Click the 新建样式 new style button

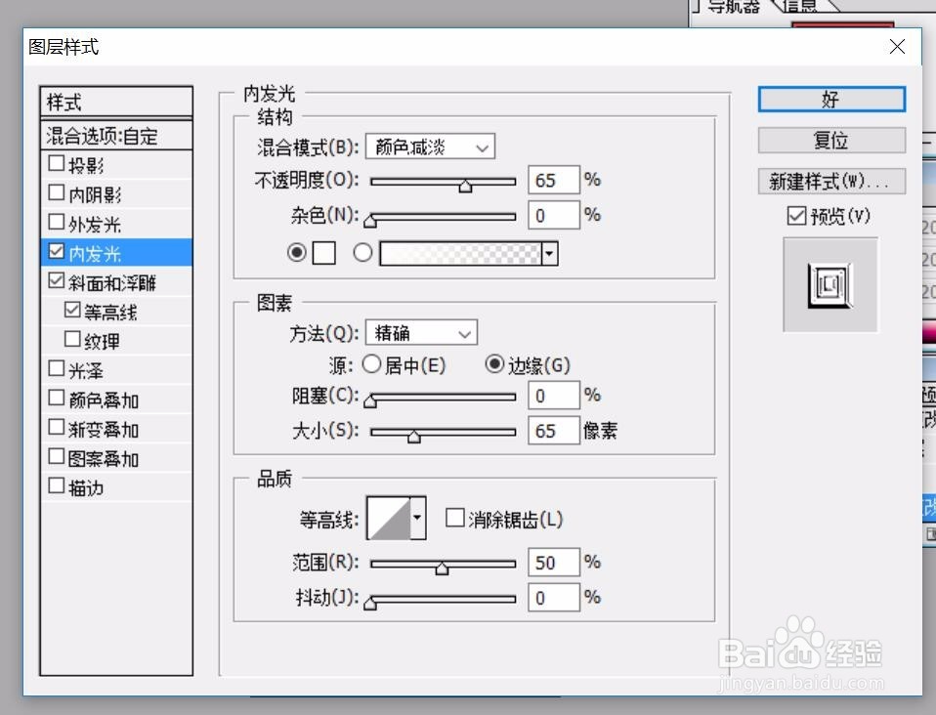point(830,180)
